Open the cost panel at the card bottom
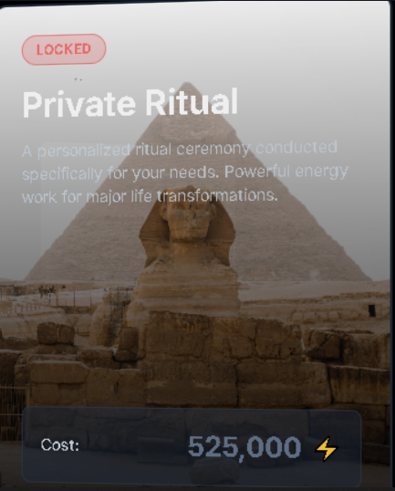The image size is (395, 491). click(x=192, y=445)
